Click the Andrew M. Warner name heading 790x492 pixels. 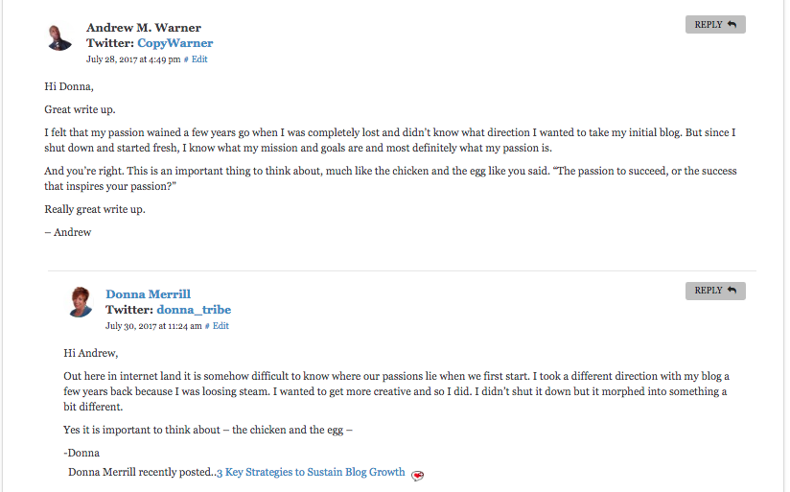point(144,27)
